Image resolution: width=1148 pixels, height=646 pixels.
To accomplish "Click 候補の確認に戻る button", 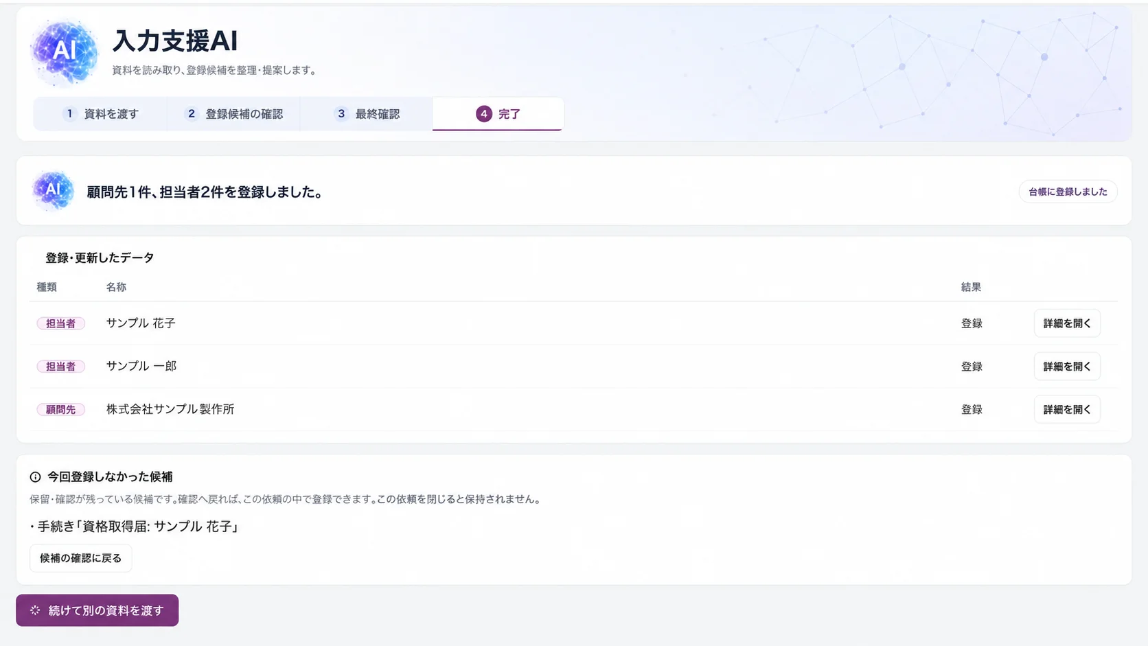I will (80, 558).
